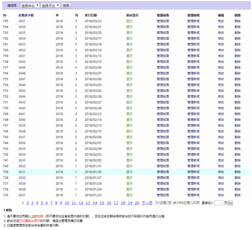Toggle 显示 status for ID 752
The image size is (252, 230).
point(129,97)
